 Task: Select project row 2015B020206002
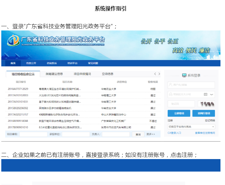point(83,108)
